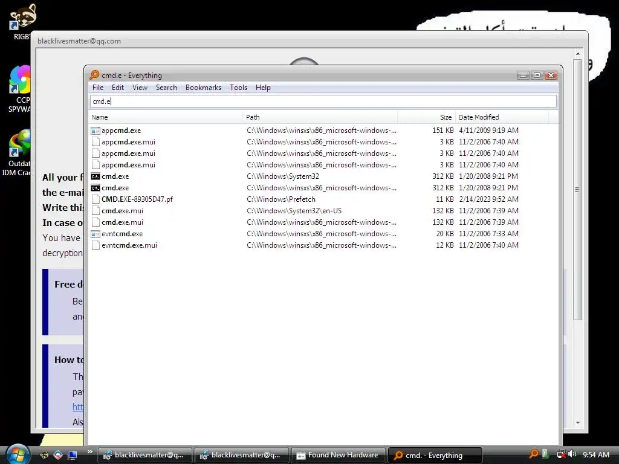The width and height of the screenshot is (619, 464).
Task: Click the volume speaker tray icon
Action: click(572, 454)
